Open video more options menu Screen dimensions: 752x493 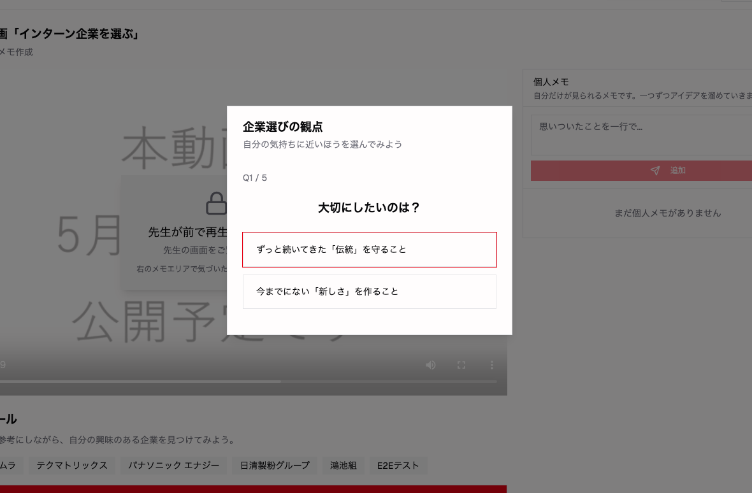coord(491,365)
